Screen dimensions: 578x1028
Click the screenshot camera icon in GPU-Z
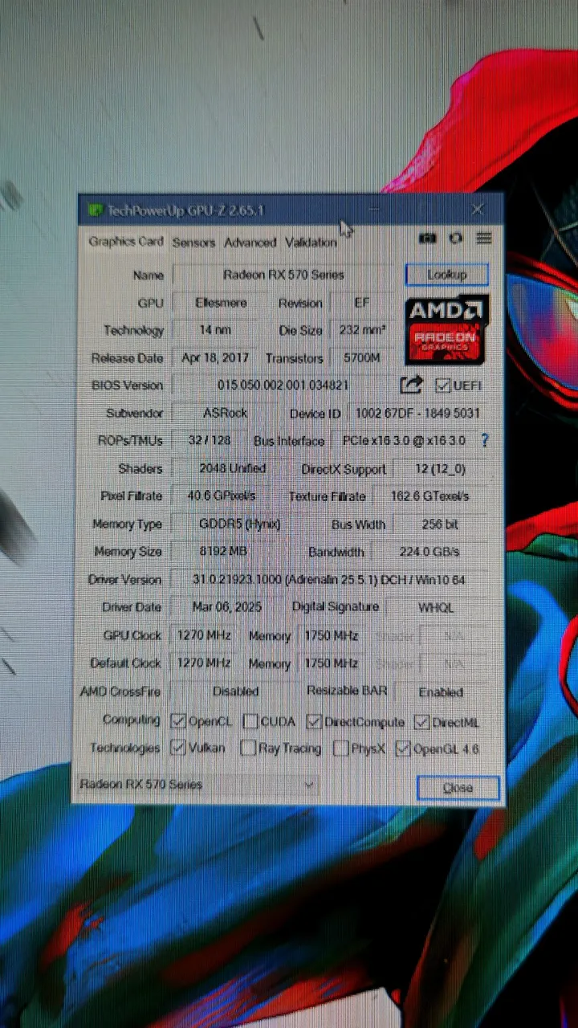[x=427, y=238]
